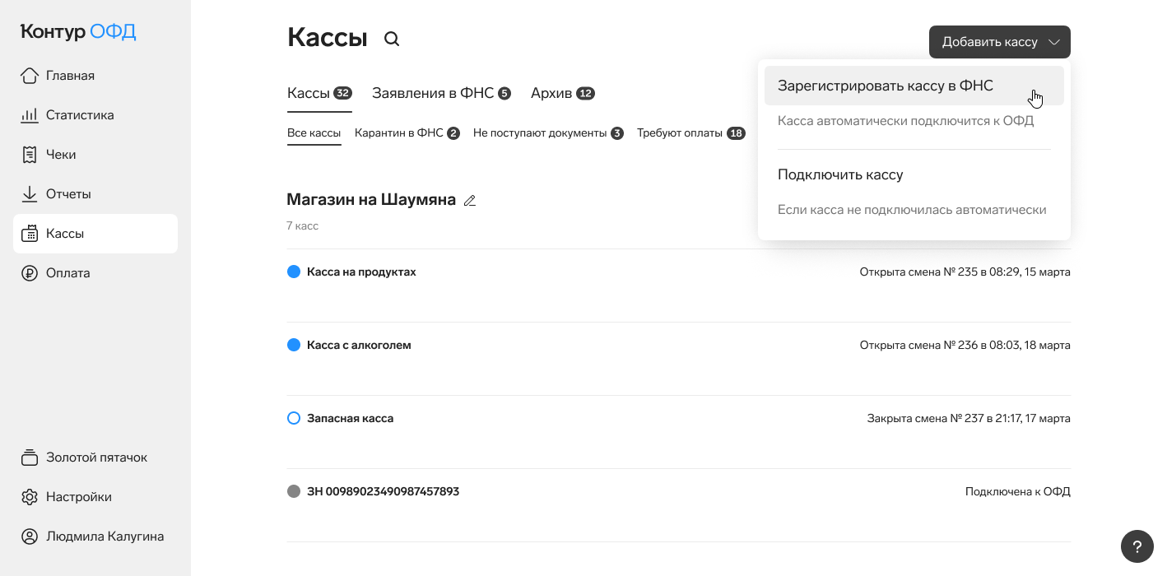The width and height of the screenshot is (1167, 576).
Task: Switch to the Архив tab
Action: [x=562, y=93]
